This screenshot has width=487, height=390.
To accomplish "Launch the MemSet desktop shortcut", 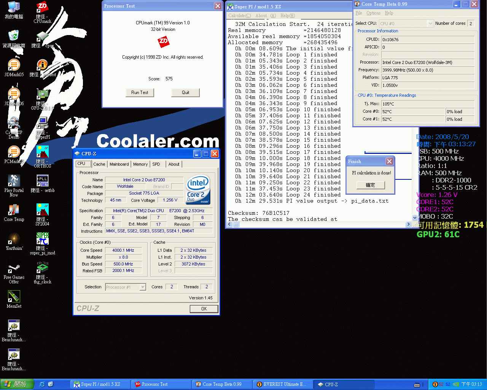I will coord(14,299).
